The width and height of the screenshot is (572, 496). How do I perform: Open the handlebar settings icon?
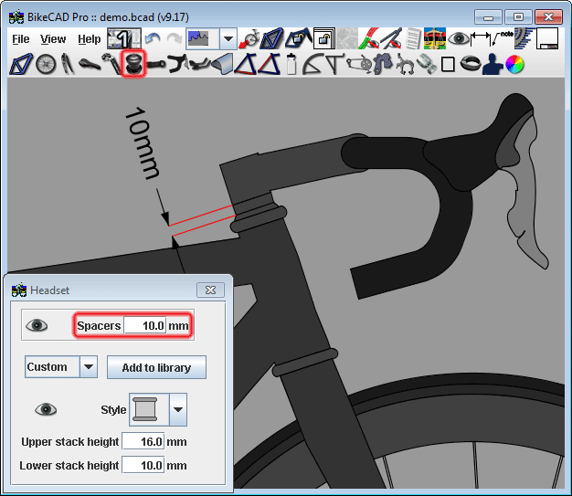click(177, 64)
